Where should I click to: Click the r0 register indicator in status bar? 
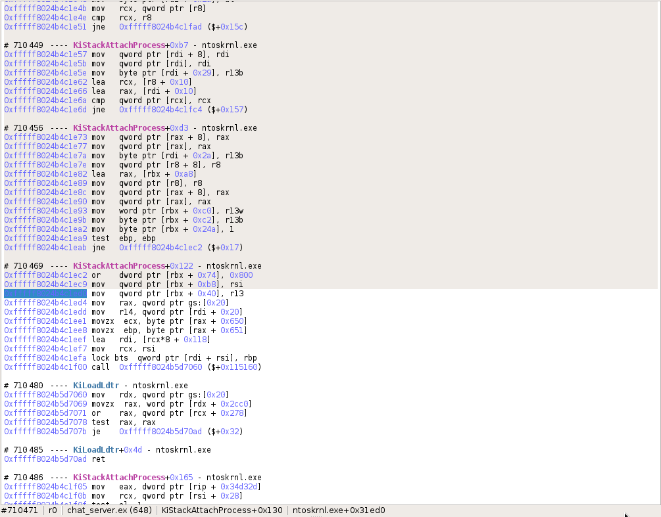(52, 510)
